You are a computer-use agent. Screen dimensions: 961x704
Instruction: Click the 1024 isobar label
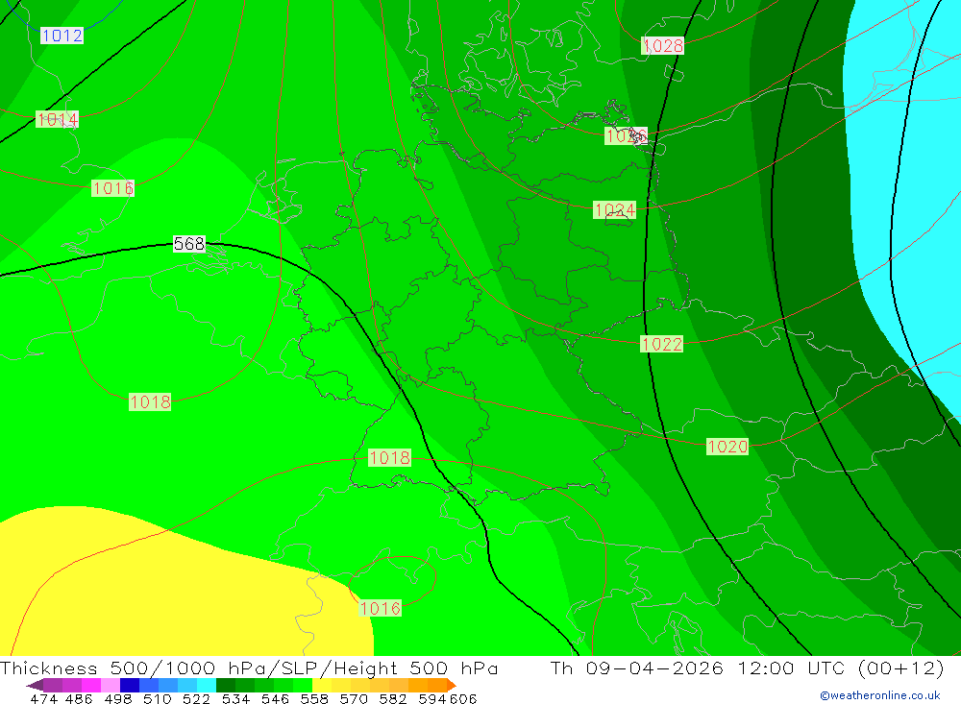point(614,210)
